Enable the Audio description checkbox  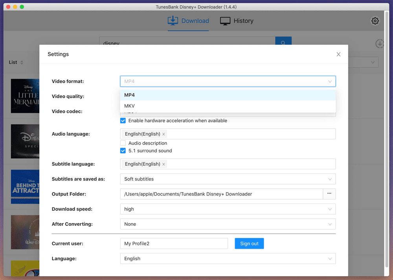pyautogui.click(x=123, y=143)
